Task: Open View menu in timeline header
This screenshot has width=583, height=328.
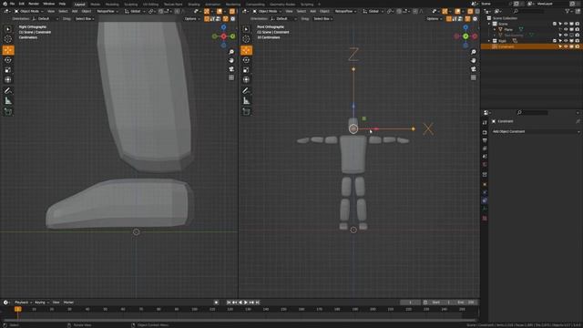Action: tap(56, 302)
